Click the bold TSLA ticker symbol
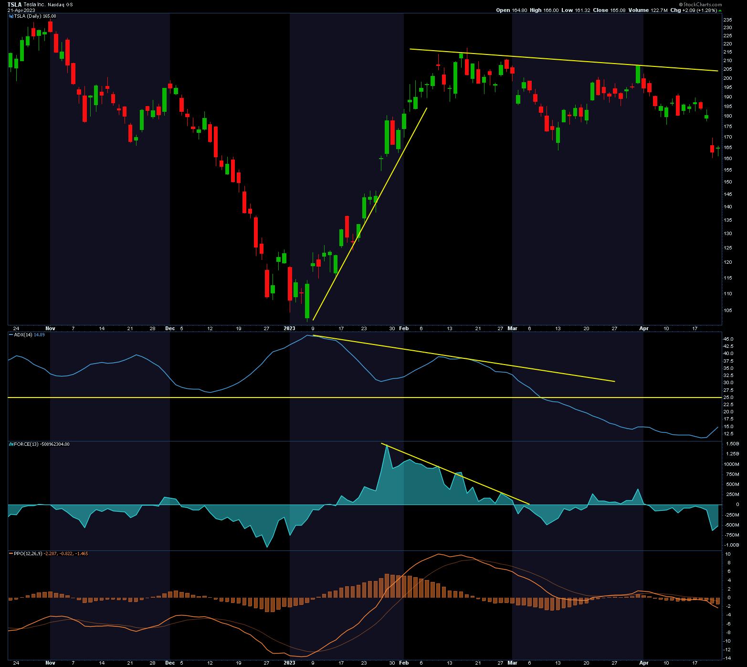Screen dimensions: 747x667 click(15, 4)
